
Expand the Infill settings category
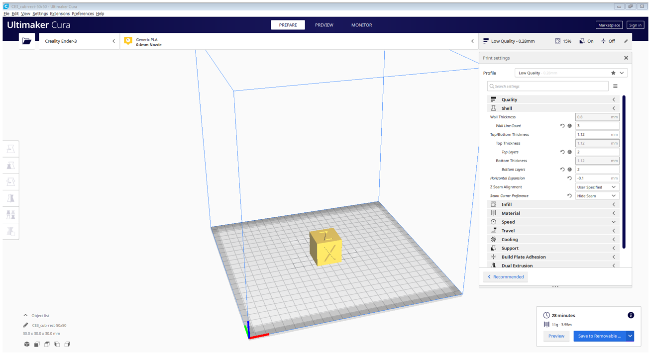pyautogui.click(x=553, y=204)
